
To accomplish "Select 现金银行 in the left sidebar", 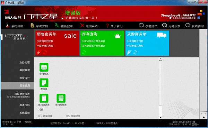I will point(25,78).
